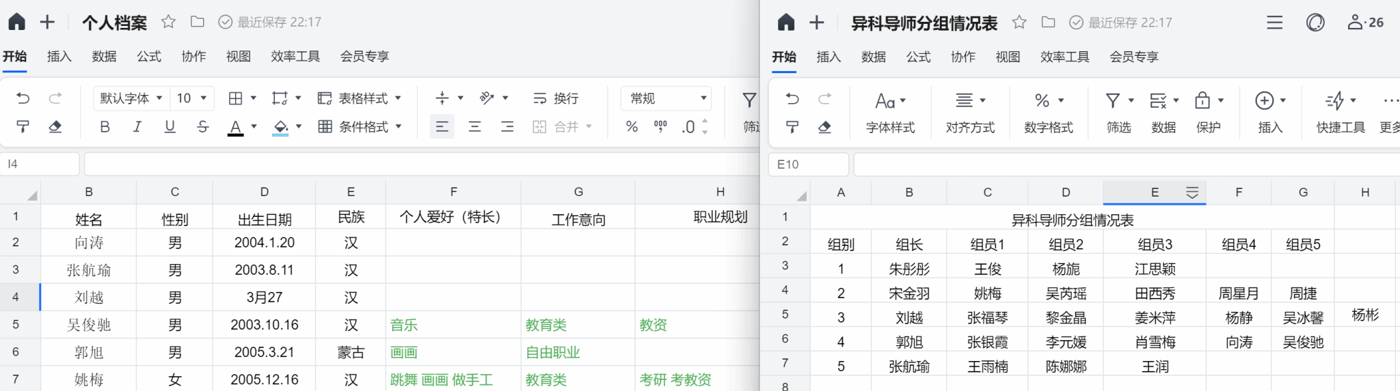1400x391 pixels.
Task: Select format painter in 个人档案 window
Action: coord(23,127)
